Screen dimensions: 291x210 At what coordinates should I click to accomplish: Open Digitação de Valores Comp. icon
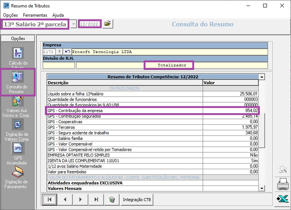[x=18, y=125]
